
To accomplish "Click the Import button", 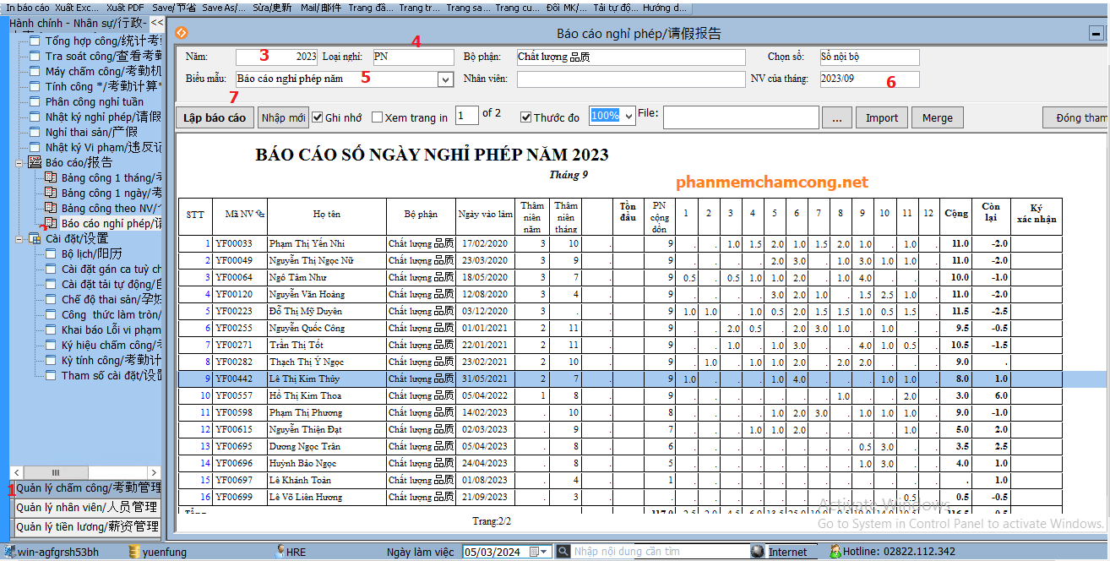I will click(882, 117).
